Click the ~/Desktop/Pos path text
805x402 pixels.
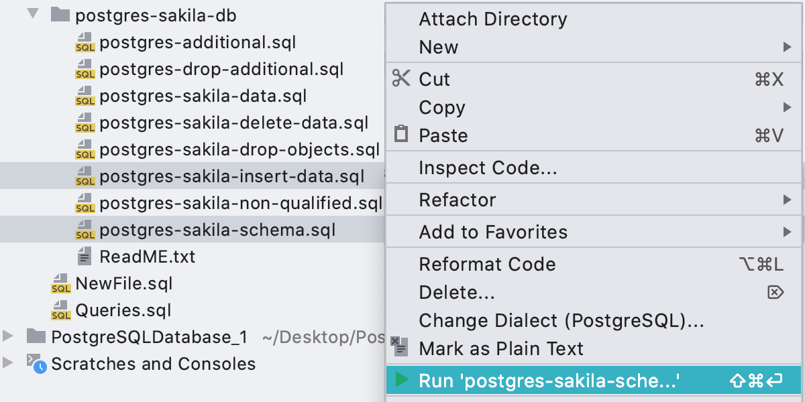click(323, 337)
